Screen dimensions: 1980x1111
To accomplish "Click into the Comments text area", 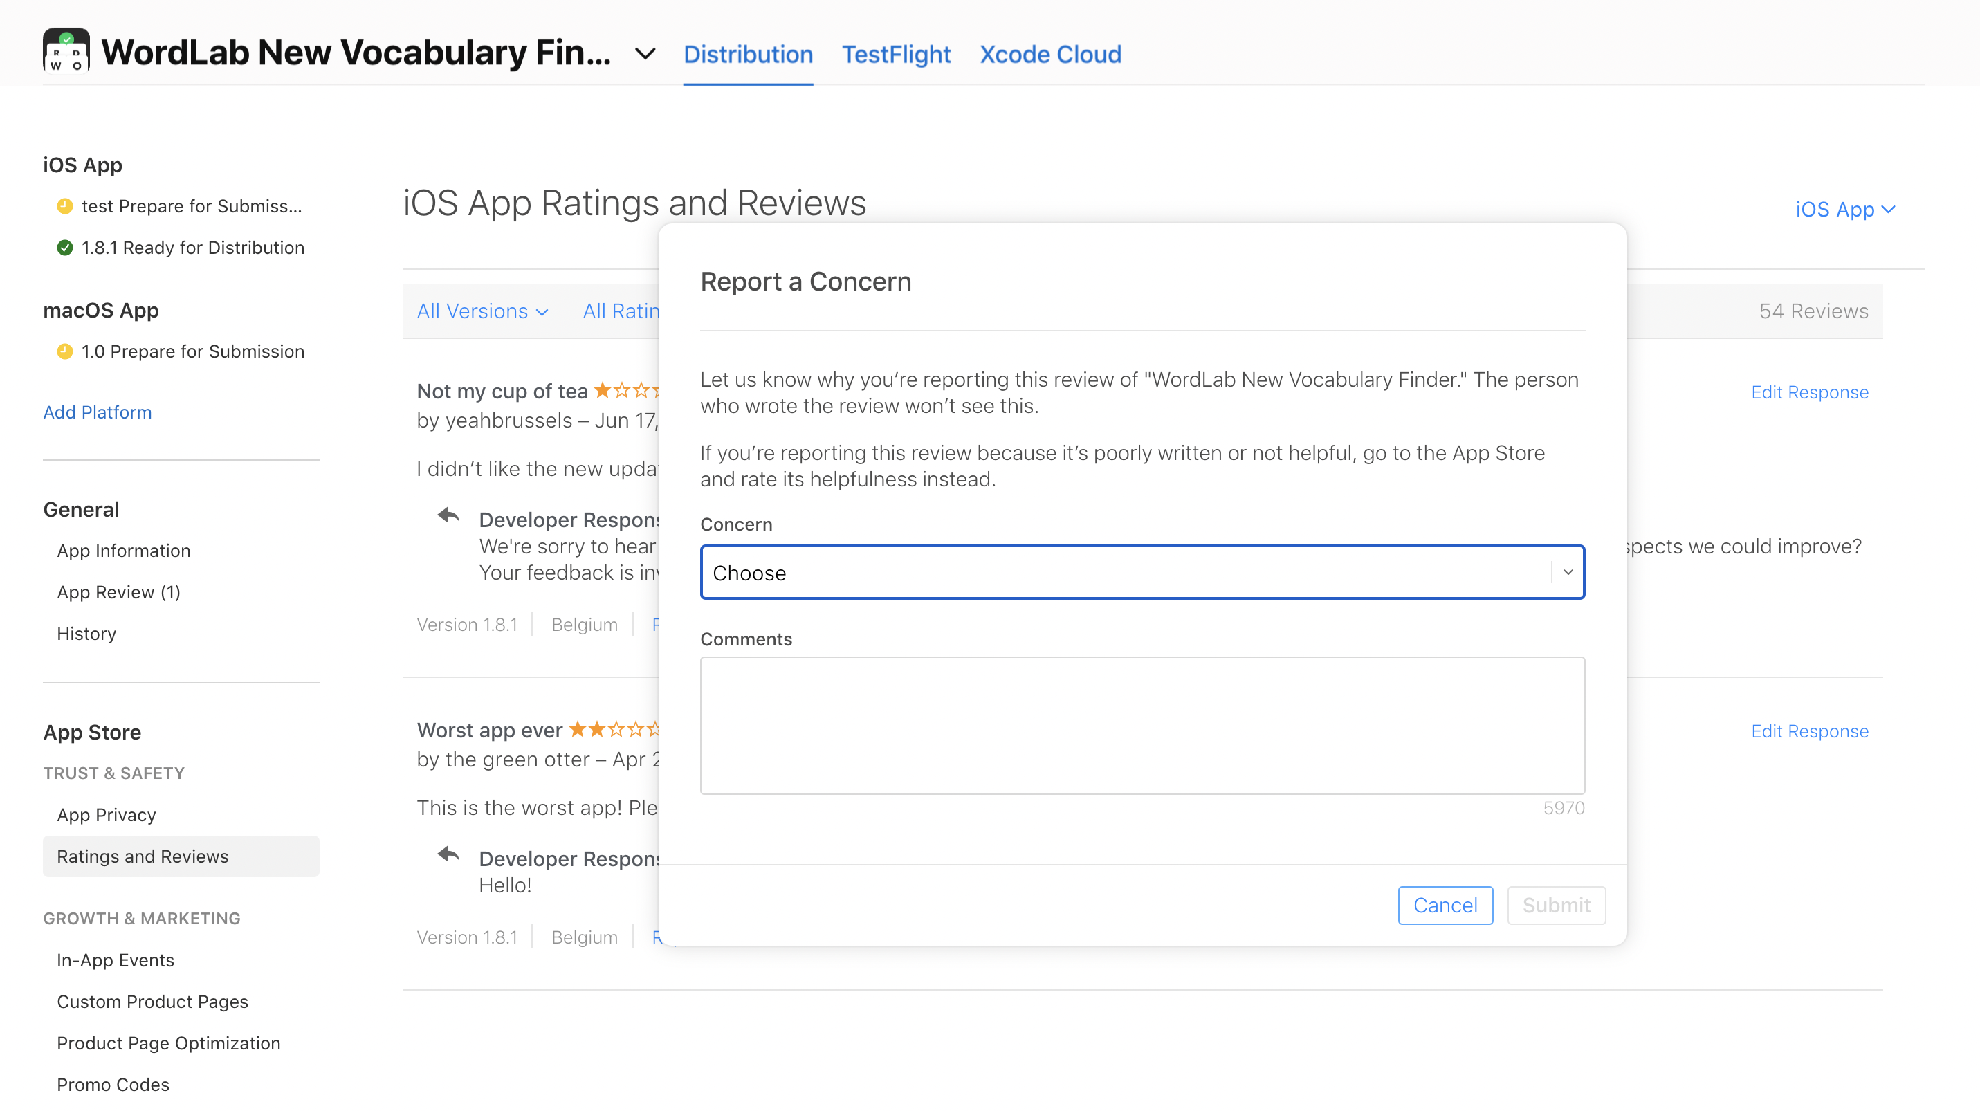I will tap(1142, 725).
